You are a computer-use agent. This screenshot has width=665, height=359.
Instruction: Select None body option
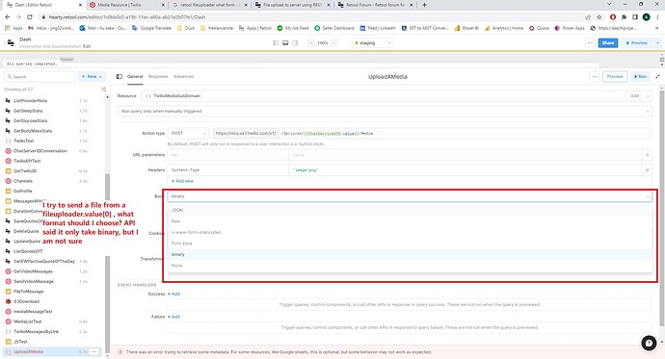(410, 266)
